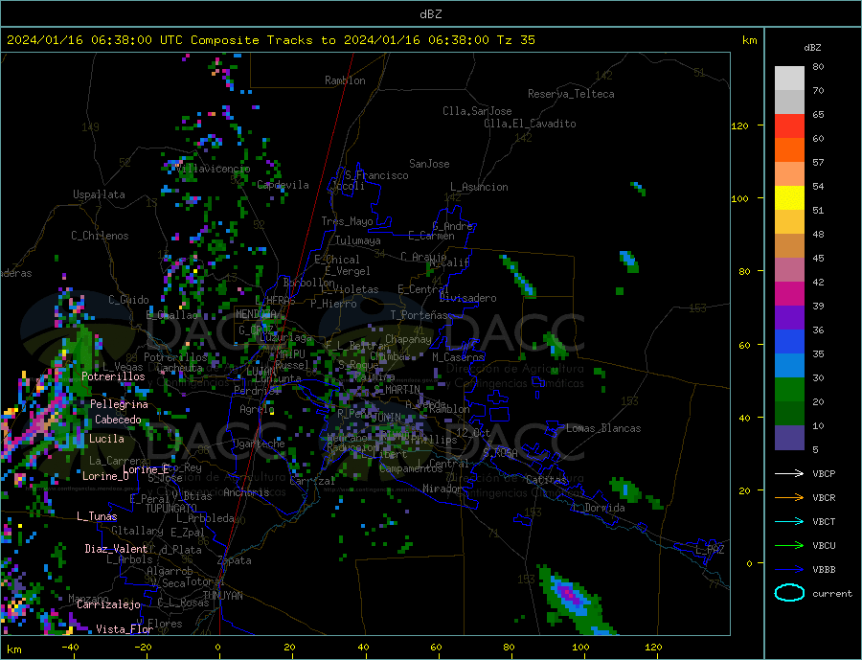Pick the yellow 54 dBZ legend swatch

click(789, 198)
